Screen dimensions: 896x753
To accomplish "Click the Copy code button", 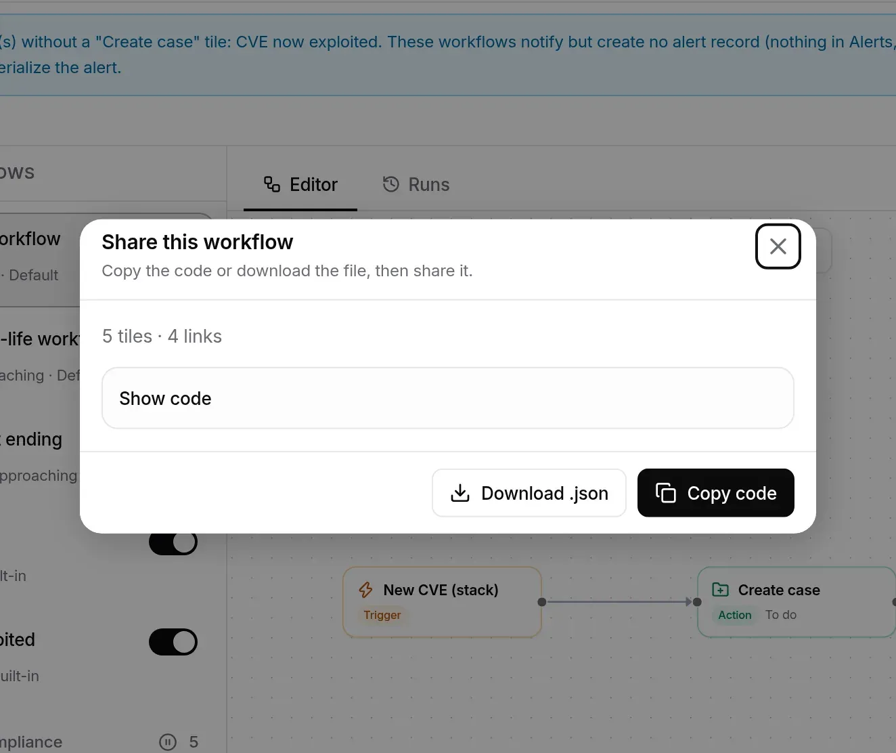I will click(715, 493).
